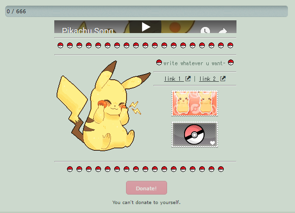Image resolution: width=295 pixels, height=213 pixels.
Task: Play the Pikachu Song video
Action: click(145, 27)
